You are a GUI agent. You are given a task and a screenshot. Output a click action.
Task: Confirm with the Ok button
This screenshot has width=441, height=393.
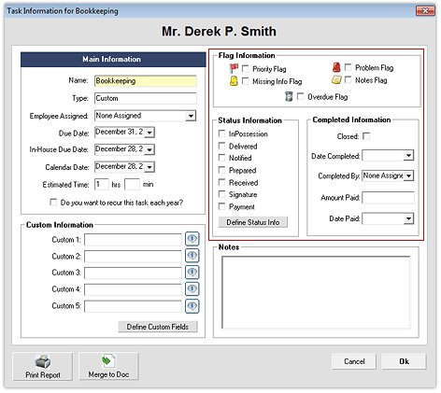pyautogui.click(x=404, y=361)
